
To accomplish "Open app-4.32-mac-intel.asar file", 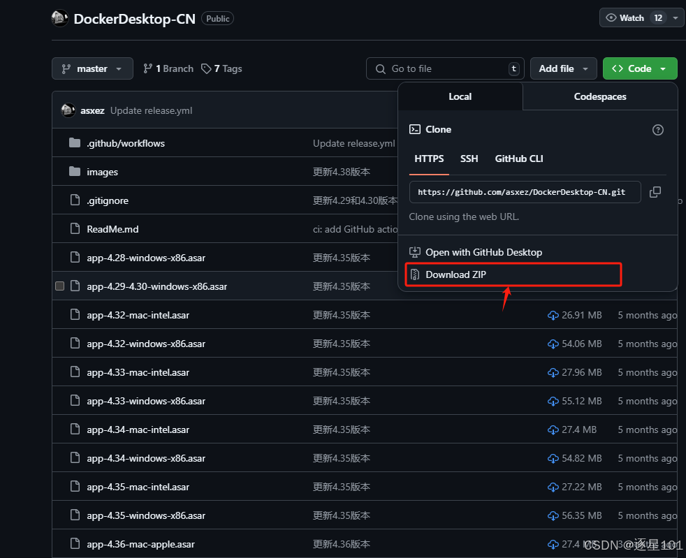I will (138, 315).
